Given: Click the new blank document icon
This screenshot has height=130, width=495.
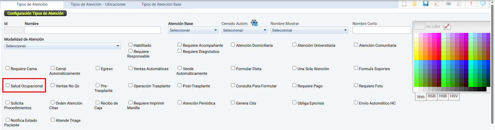Looking at the screenshot, I should pos(404,4).
